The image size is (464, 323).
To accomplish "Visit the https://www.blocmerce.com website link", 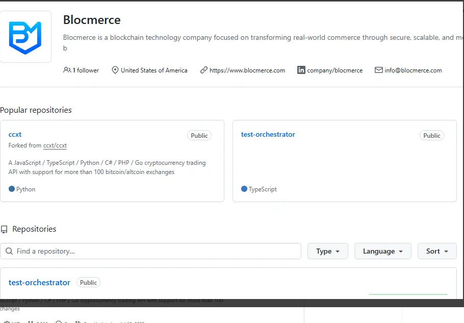I will tap(247, 70).
